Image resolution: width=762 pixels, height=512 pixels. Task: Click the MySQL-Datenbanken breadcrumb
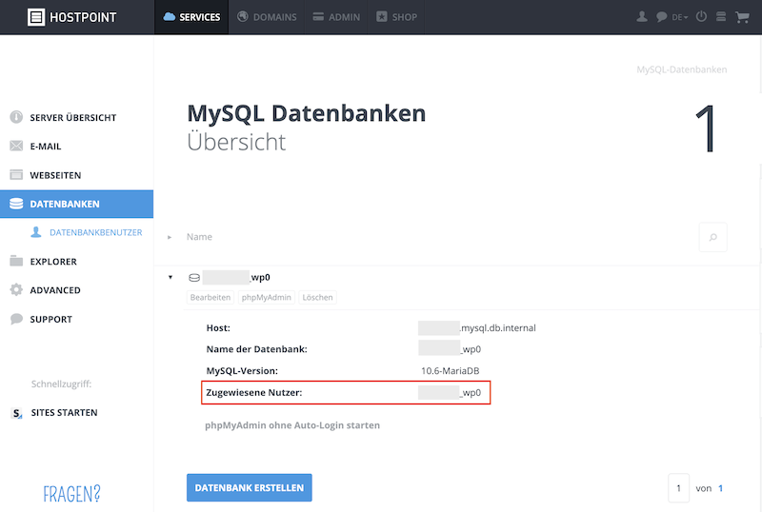(x=682, y=69)
